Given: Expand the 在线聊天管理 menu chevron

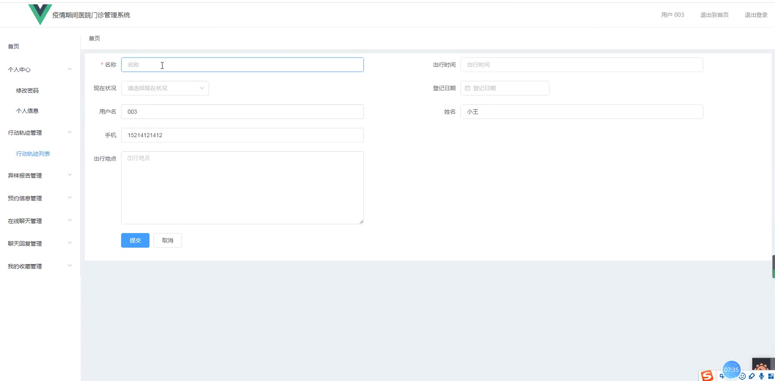Looking at the screenshot, I should click(x=70, y=221).
